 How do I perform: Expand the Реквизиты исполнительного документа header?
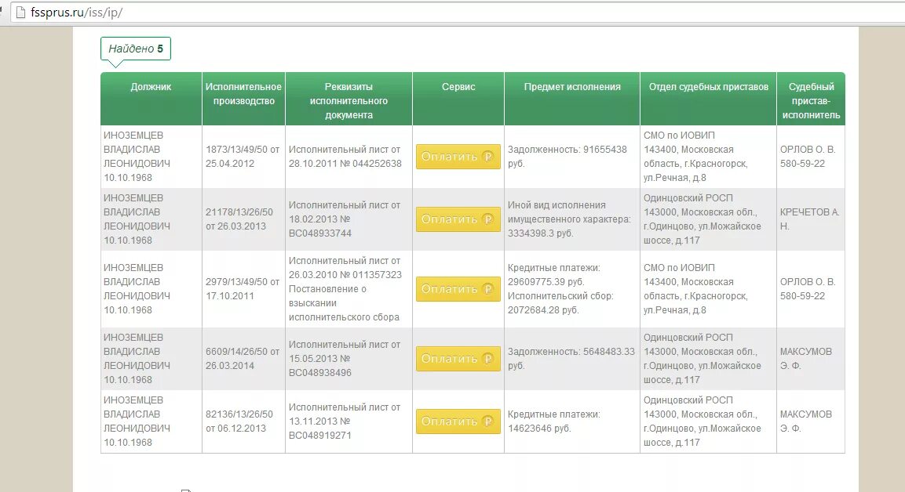click(x=348, y=98)
